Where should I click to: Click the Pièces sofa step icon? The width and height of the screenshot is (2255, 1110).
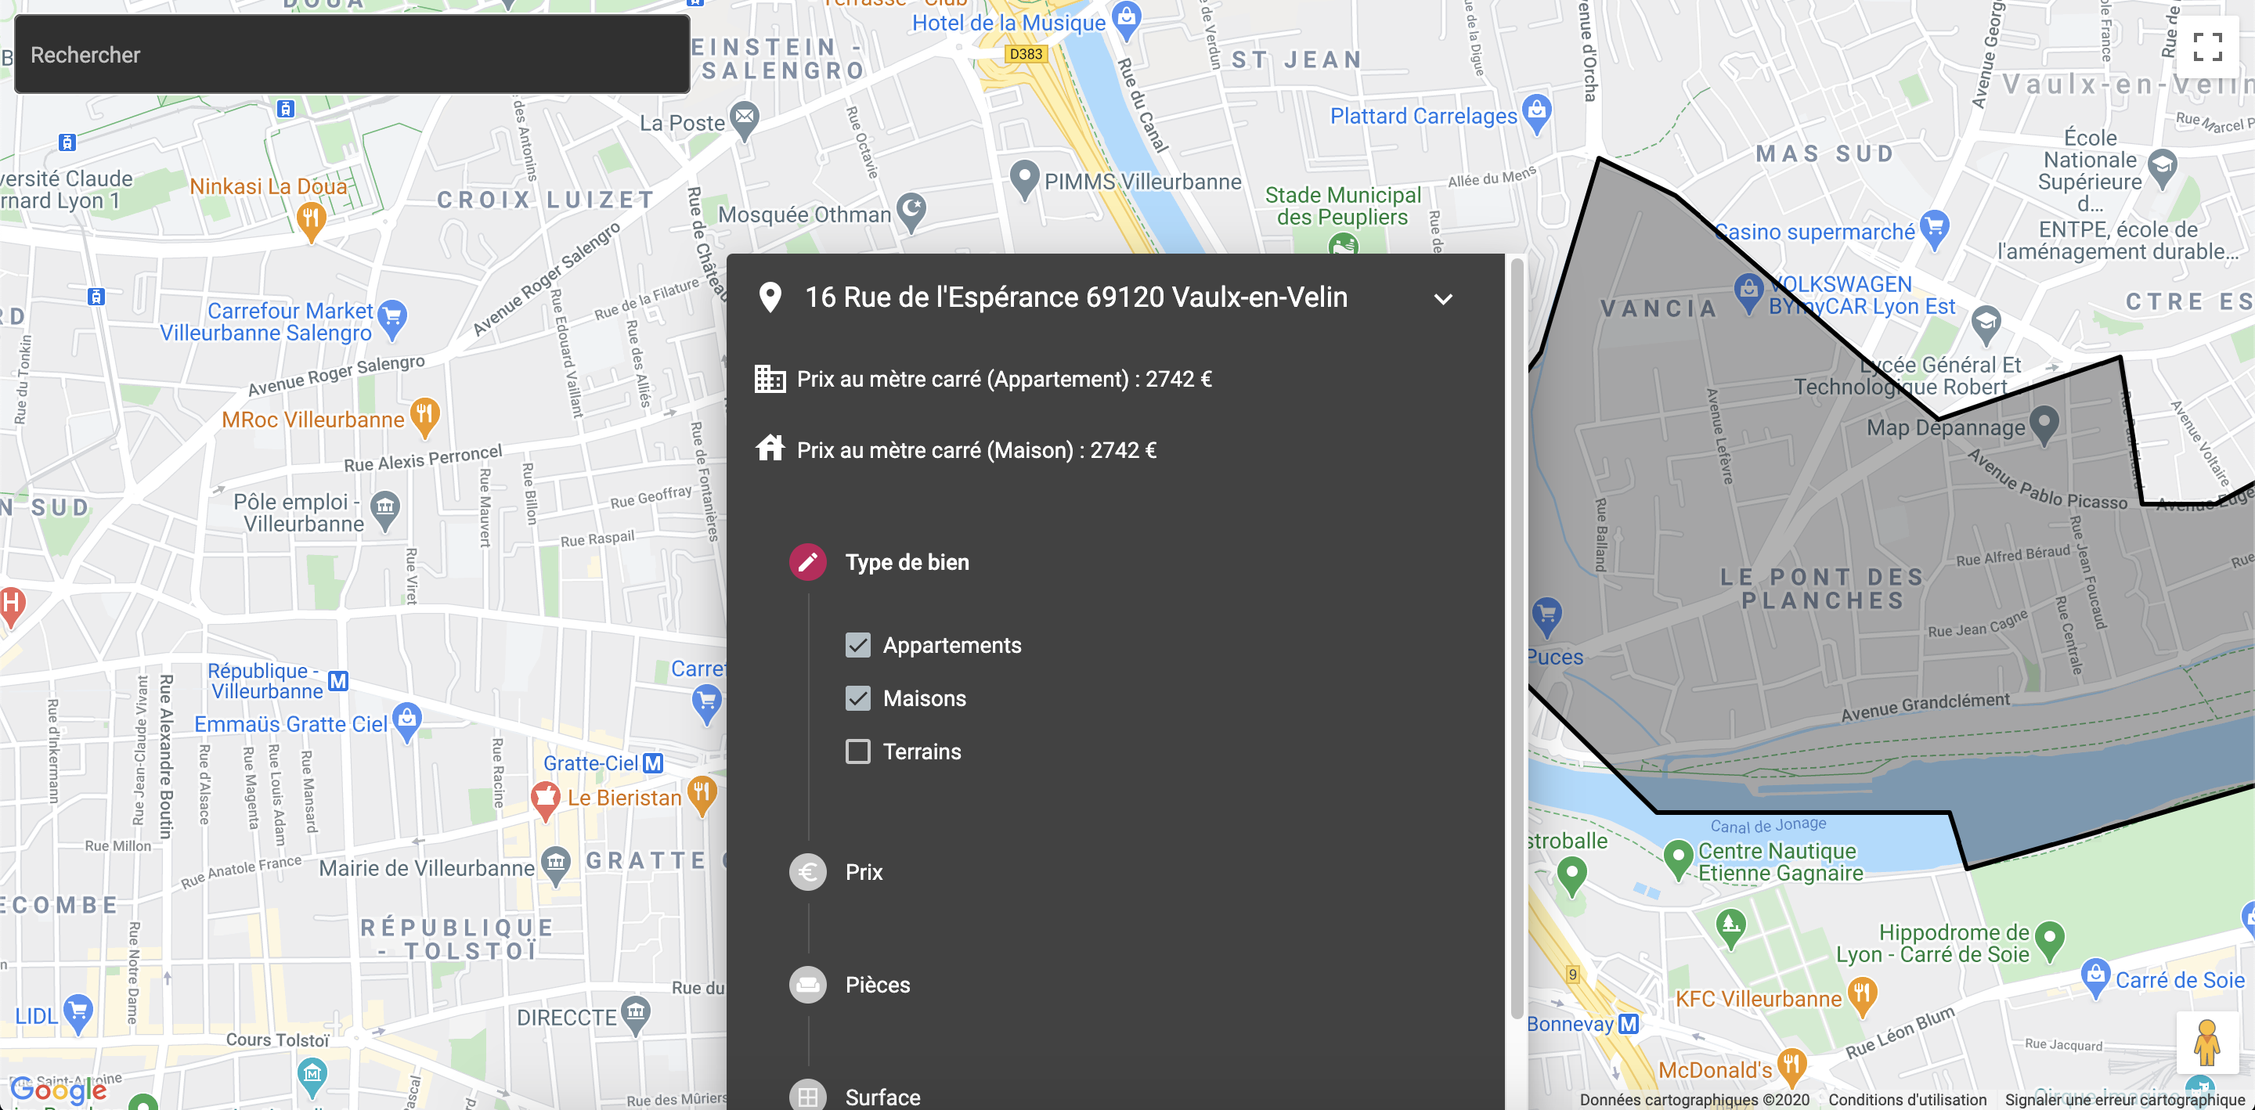pos(807,985)
